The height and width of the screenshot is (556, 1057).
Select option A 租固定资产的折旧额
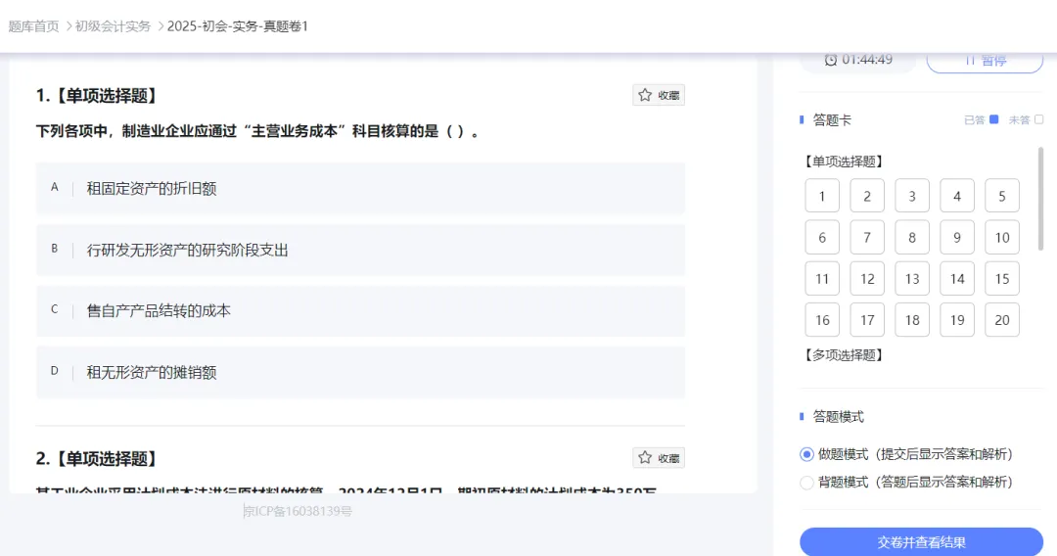tap(360, 188)
